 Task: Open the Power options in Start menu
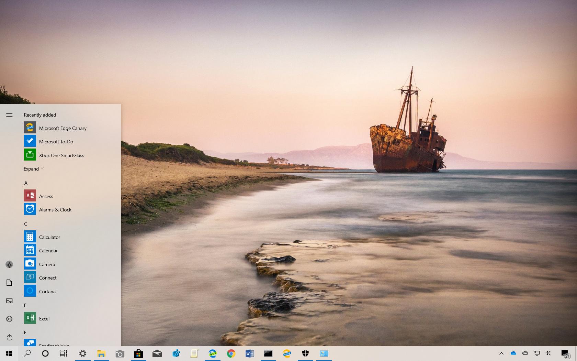pyautogui.click(x=9, y=338)
